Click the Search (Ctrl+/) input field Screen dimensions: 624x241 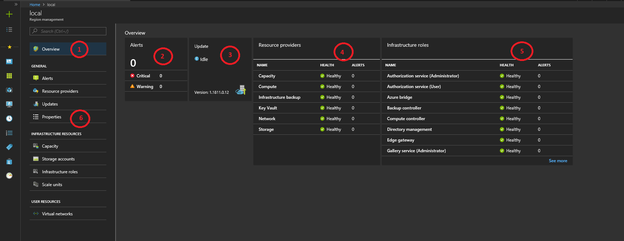click(68, 31)
